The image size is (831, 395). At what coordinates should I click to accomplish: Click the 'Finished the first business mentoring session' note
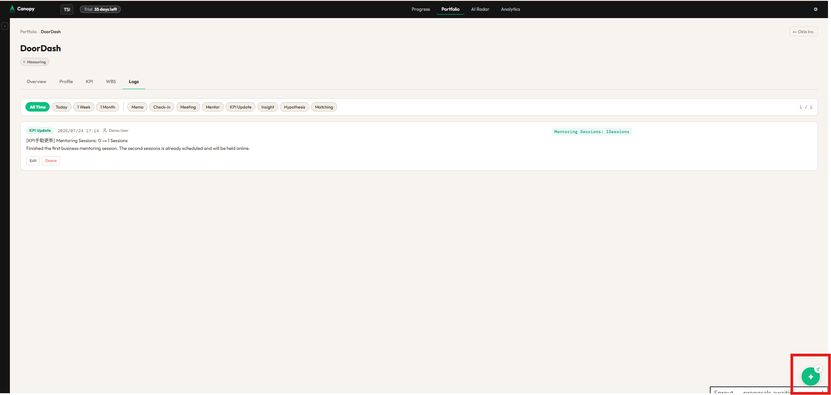tap(138, 149)
